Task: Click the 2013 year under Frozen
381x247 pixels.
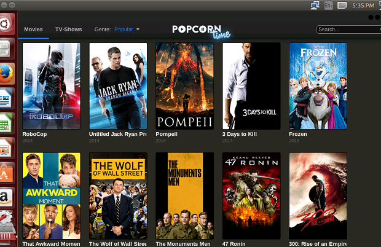Action: (294, 141)
